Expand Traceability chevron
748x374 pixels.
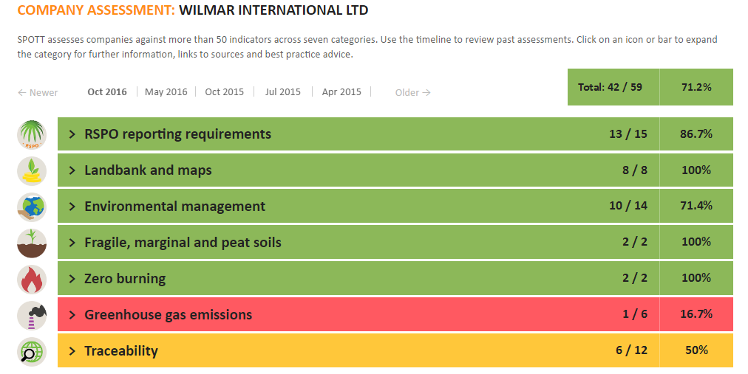[72, 351]
